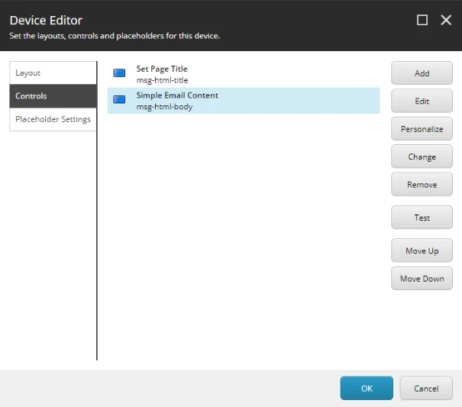This screenshot has height=407, width=462.
Task: Click the Edit button
Action: point(422,101)
